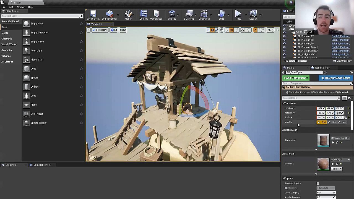Open the View Options dropdown
The width and height of the screenshot is (354, 199).
pos(342,61)
